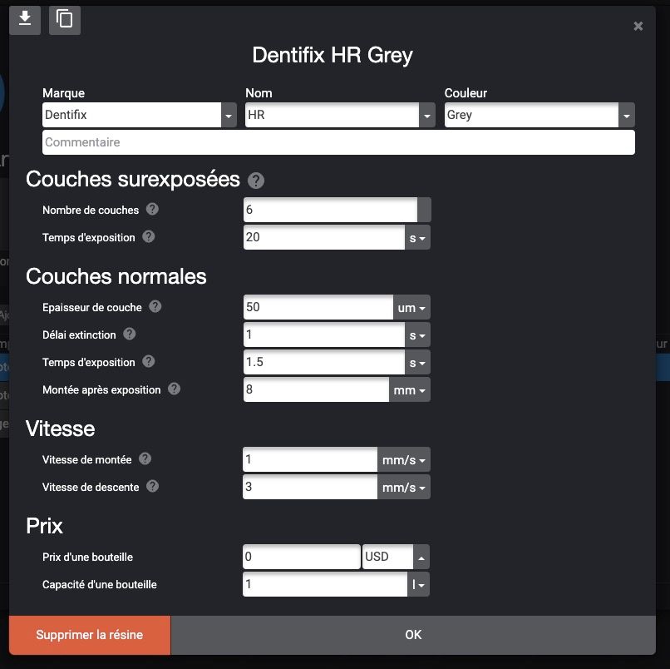This screenshot has width=670, height=669.
Task: Click the Marque field containing Dentifix
Action: (131, 115)
